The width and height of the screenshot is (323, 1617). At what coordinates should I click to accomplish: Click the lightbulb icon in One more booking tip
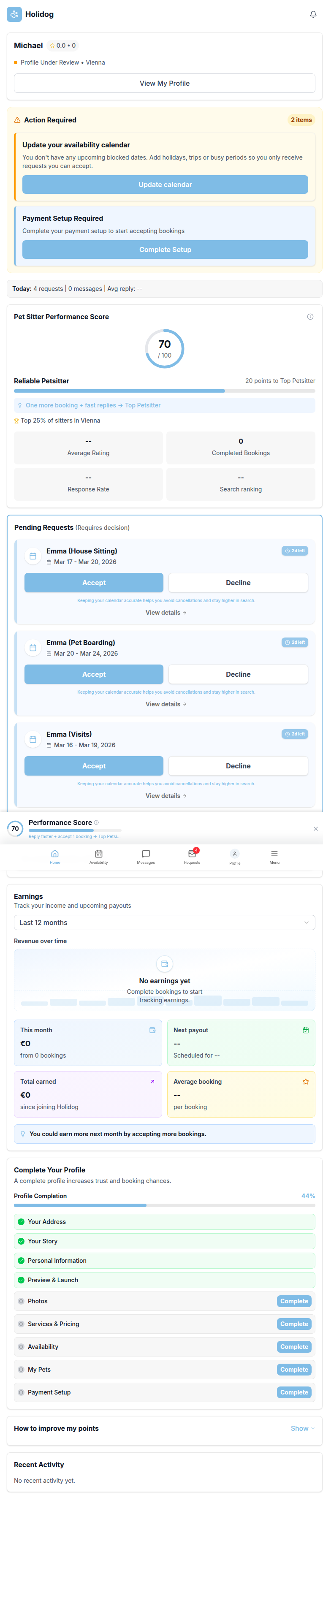click(x=20, y=405)
